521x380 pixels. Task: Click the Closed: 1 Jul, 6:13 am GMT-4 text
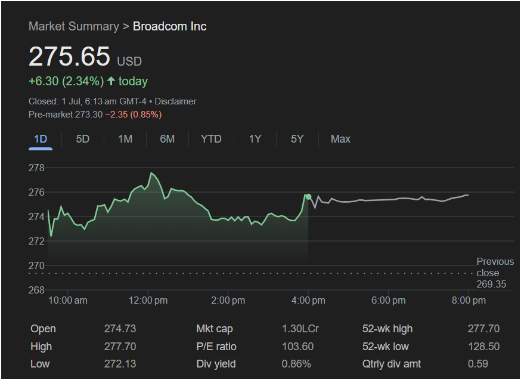88,101
